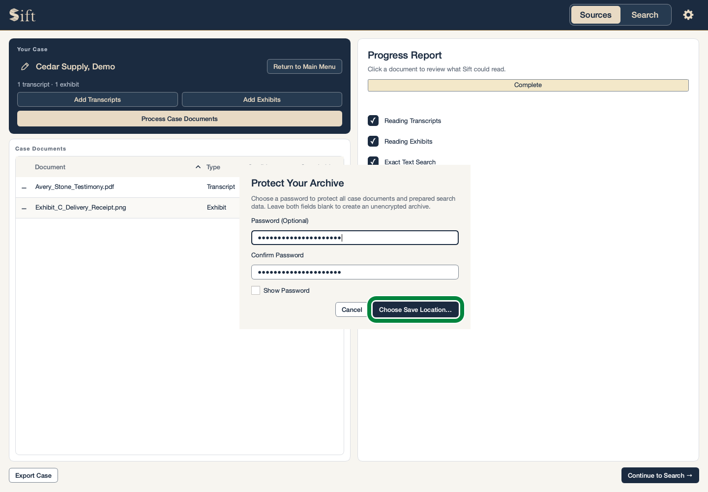Viewport: 708px width, 492px height.
Task: Switch to the Sources tab
Action: 595,15
